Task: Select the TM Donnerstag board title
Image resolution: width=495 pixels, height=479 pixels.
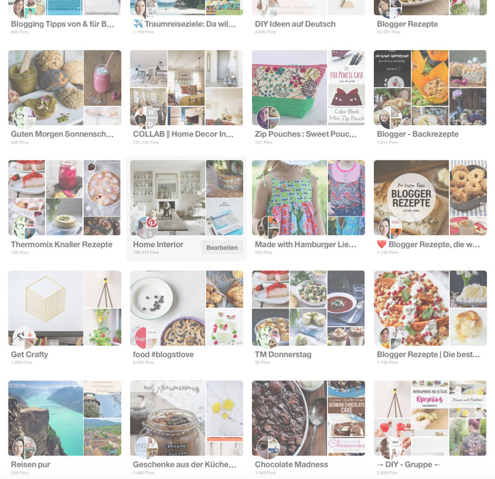Action: (283, 355)
